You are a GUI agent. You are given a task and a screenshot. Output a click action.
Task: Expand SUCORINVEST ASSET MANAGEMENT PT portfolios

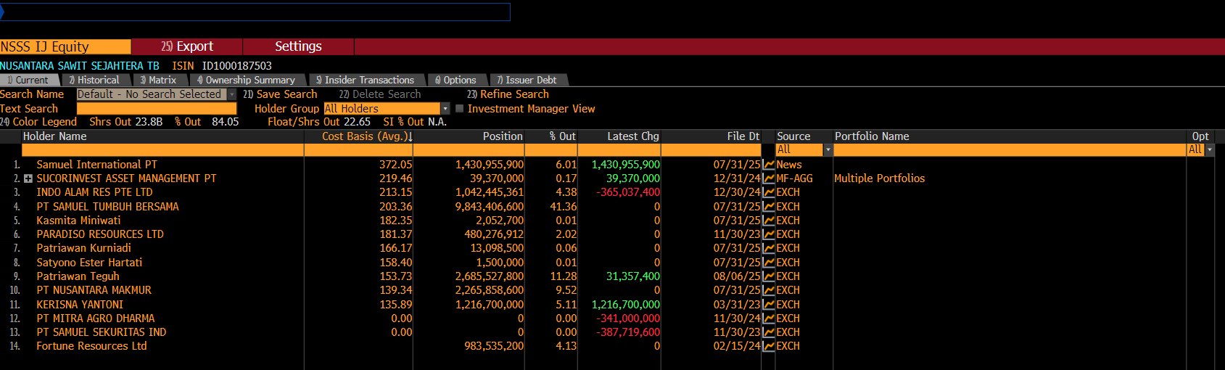click(28, 178)
